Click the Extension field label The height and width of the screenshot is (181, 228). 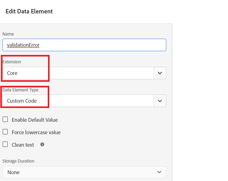point(12,62)
